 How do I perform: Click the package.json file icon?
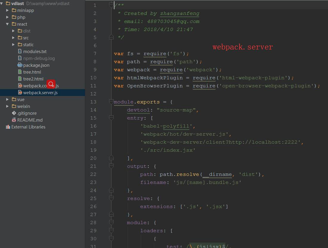tap(20, 65)
